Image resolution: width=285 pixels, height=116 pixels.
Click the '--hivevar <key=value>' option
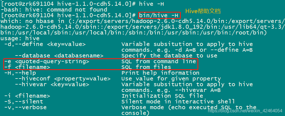click(52, 85)
